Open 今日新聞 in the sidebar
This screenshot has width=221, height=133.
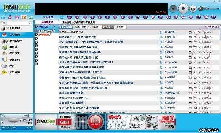tap(17, 28)
